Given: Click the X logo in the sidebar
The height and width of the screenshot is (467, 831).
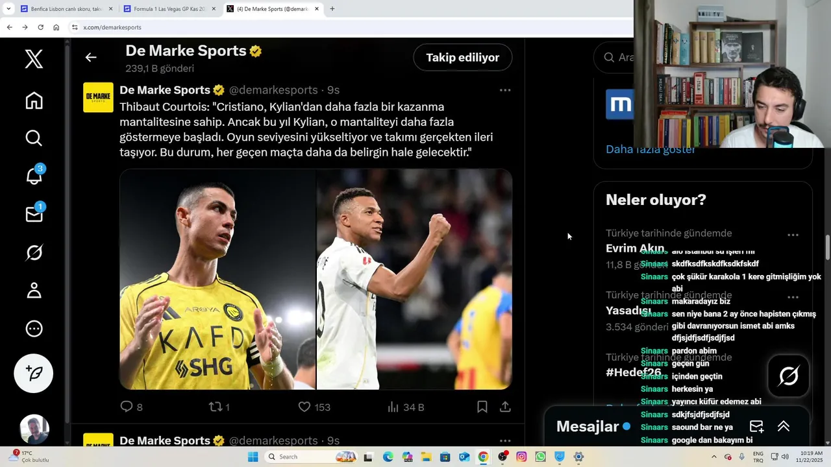Looking at the screenshot, I should [x=34, y=59].
